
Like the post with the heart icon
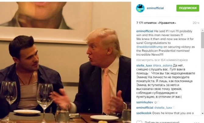(139, 122)
